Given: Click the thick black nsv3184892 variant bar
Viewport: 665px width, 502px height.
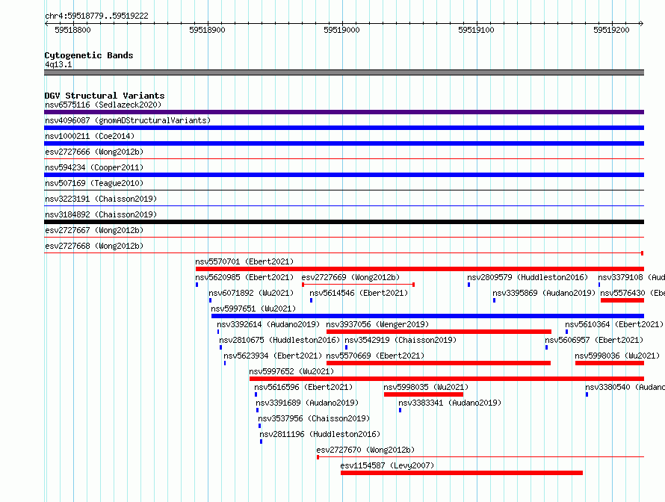Looking at the screenshot, I should (344, 222).
